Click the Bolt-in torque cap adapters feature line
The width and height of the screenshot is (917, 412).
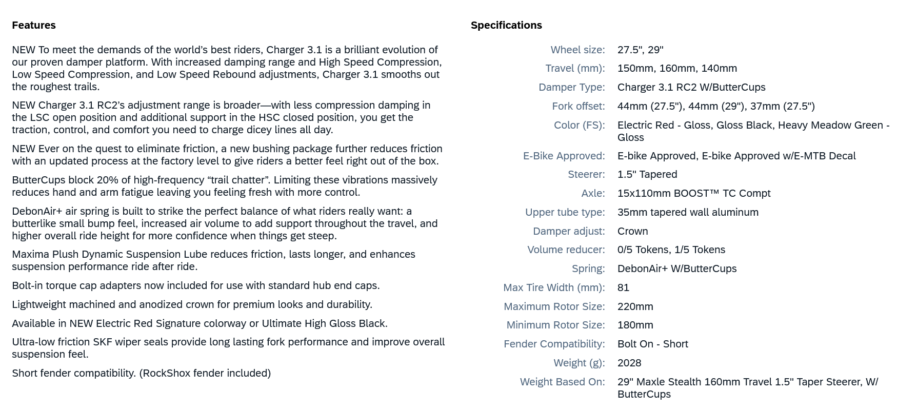(195, 285)
